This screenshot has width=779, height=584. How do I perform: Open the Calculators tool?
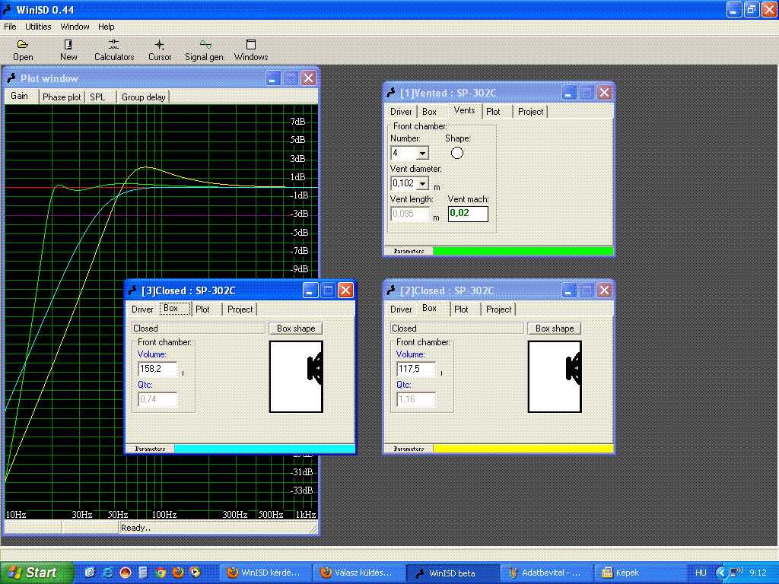(x=113, y=45)
